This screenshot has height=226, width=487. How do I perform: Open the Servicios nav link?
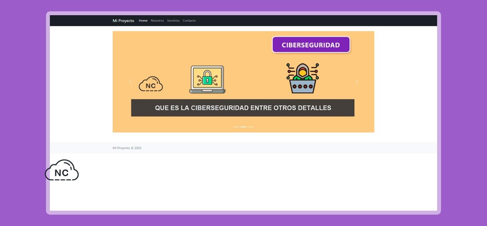point(173,21)
